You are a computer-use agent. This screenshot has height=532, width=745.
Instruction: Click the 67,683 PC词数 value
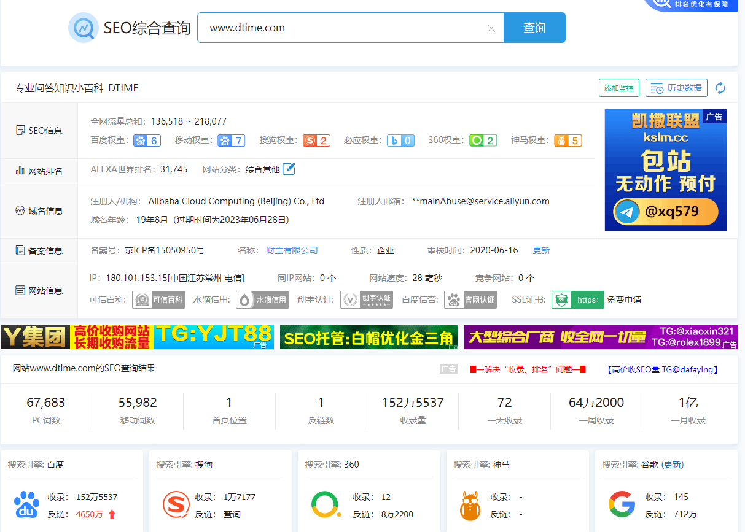(46, 403)
